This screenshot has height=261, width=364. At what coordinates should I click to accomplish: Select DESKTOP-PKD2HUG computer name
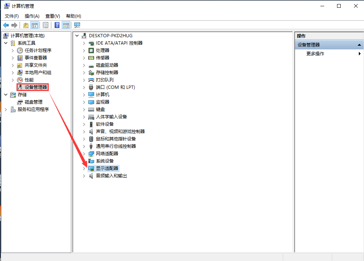coord(110,36)
